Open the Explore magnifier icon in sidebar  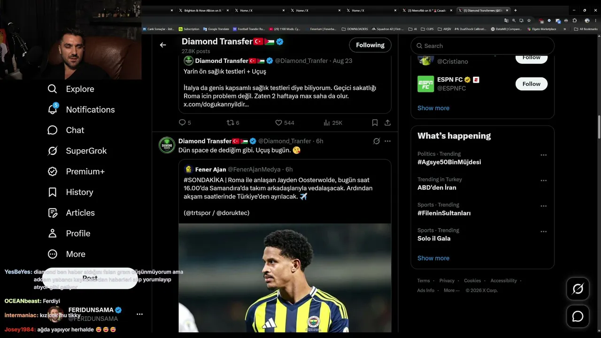(53, 89)
